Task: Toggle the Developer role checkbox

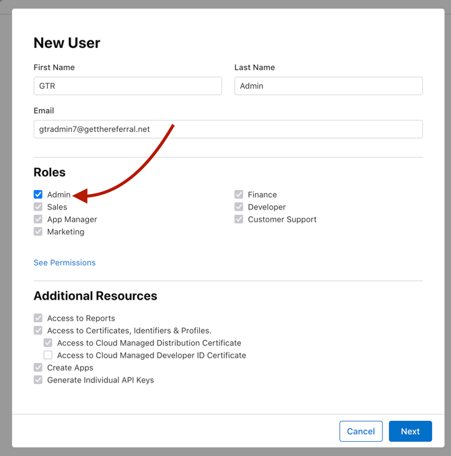Action: coord(239,207)
